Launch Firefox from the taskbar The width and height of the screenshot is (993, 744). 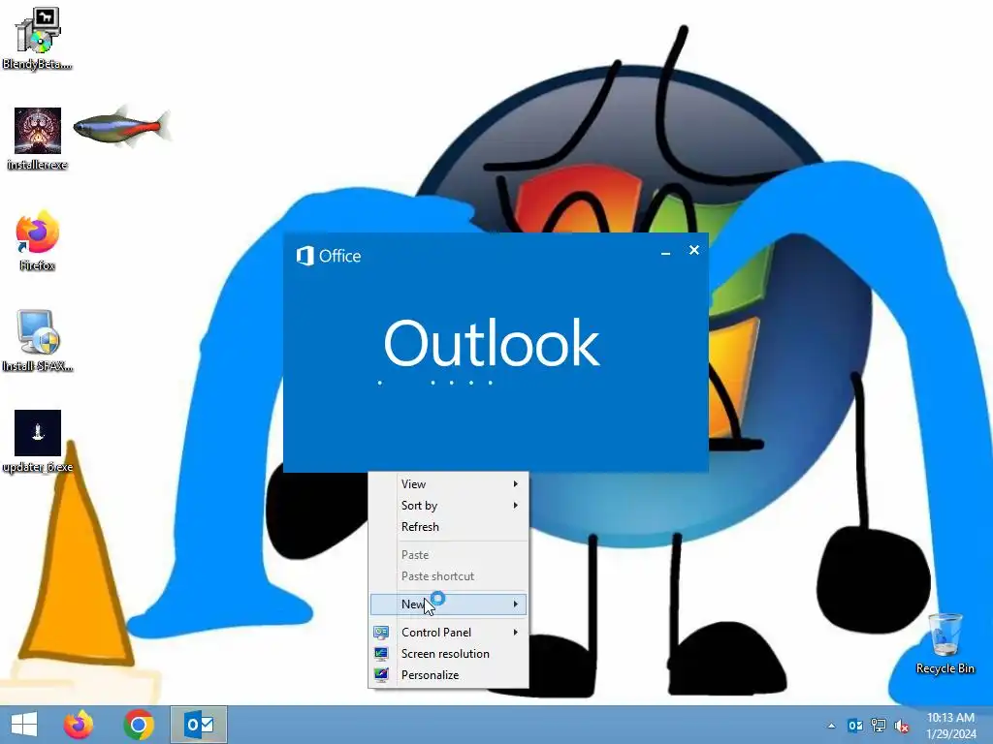point(79,725)
